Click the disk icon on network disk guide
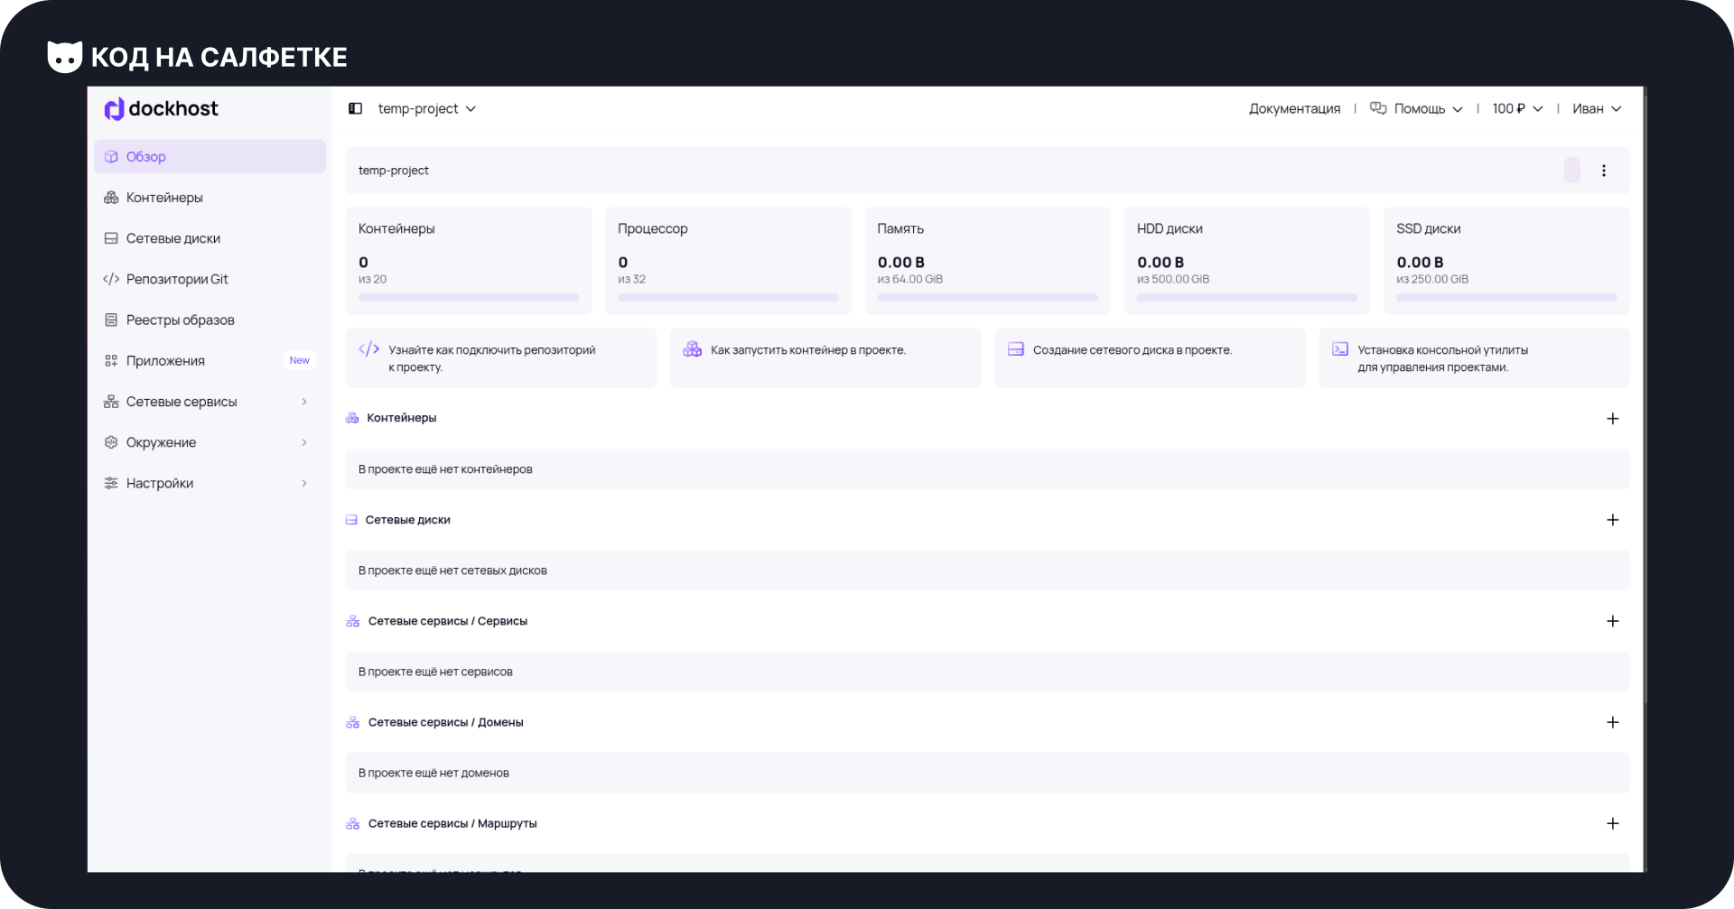 point(1016,349)
